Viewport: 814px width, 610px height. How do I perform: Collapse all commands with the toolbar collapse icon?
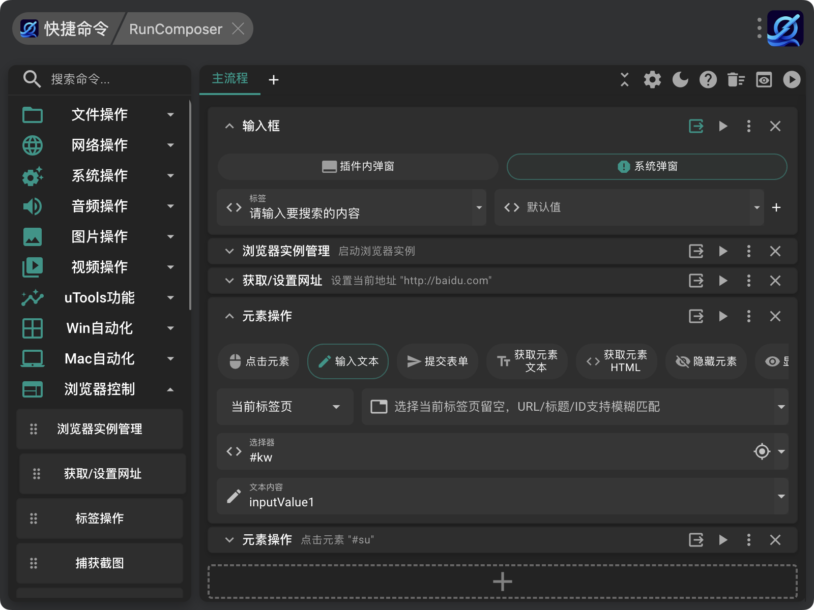625,79
